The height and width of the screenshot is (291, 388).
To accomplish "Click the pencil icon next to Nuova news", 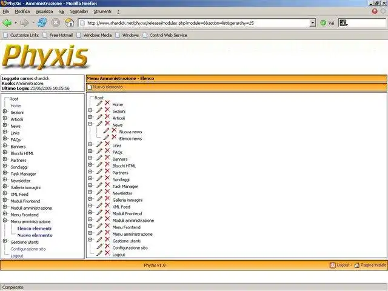I will [106, 131].
